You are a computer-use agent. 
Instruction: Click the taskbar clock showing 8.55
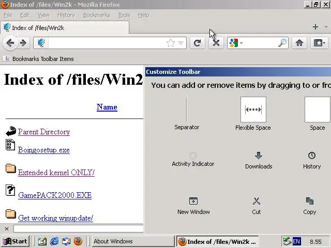(315, 242)
